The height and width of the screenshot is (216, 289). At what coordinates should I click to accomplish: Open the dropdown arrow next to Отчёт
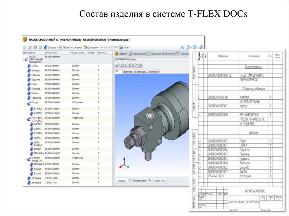[x=130, y=48]
